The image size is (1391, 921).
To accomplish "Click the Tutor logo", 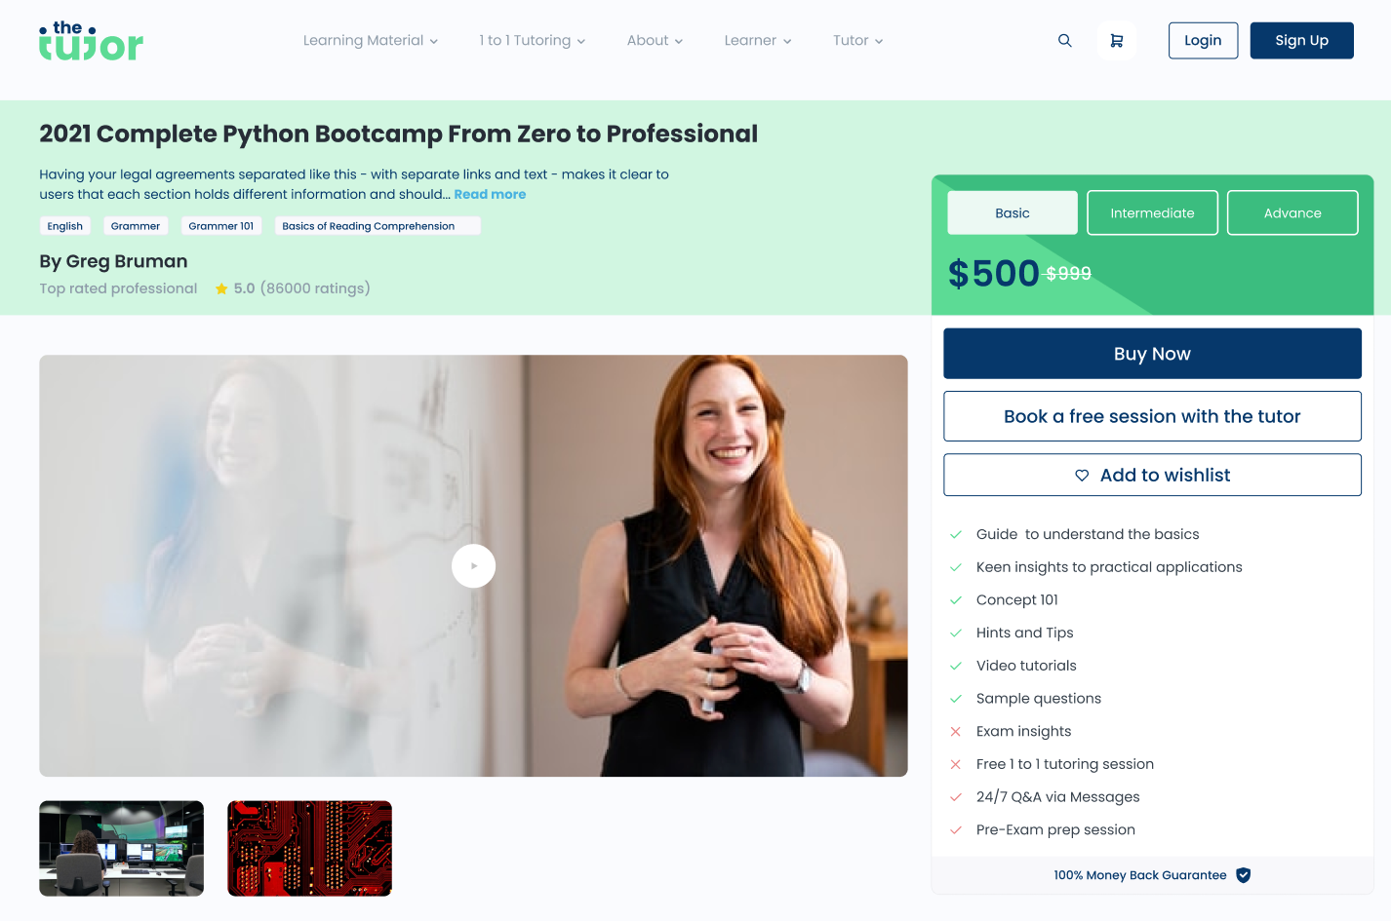I will (91, 41).
